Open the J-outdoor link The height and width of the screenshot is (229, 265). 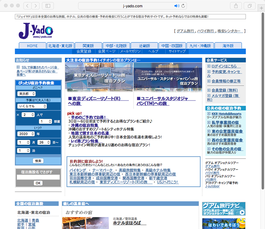212,186
